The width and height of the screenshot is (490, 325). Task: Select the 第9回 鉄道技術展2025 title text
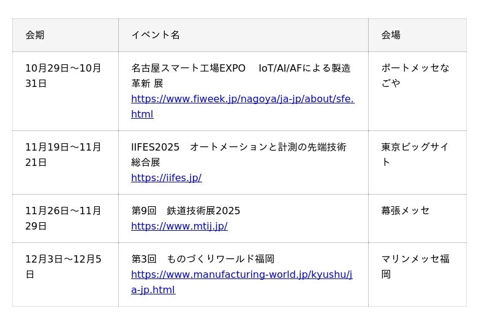pos(186,211)
